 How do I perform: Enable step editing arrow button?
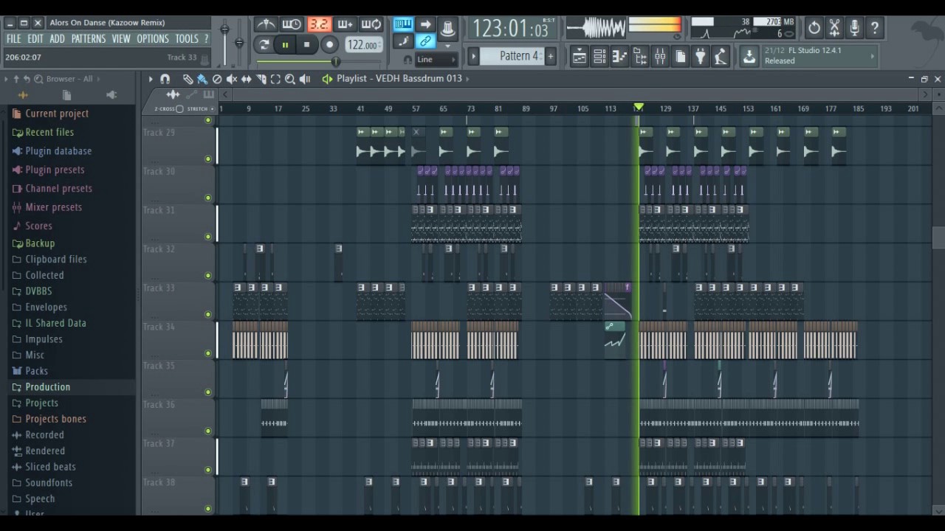425,24
